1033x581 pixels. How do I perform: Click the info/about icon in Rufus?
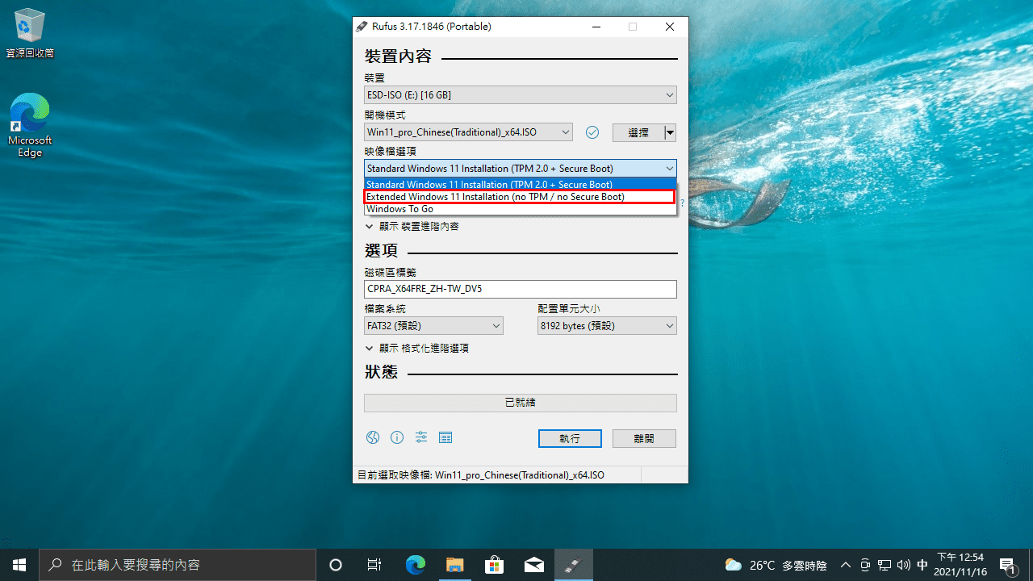(396, 437)
